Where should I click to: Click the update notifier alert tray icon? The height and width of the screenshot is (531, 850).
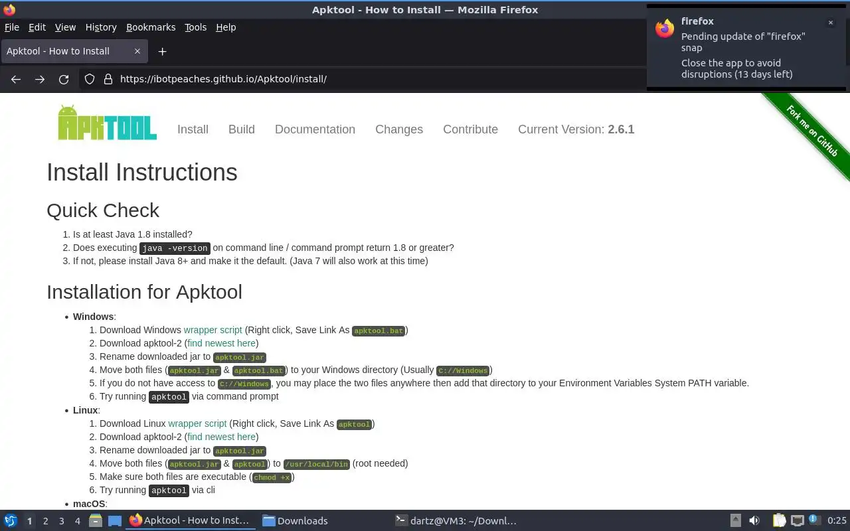[815, 520]
